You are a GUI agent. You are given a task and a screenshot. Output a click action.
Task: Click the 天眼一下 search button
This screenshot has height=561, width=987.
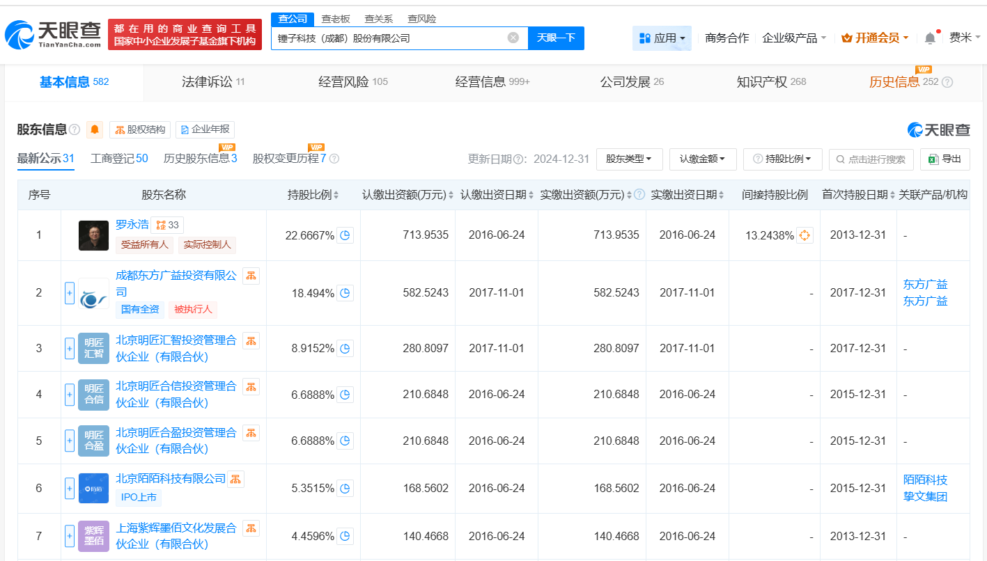click(556, 38)
